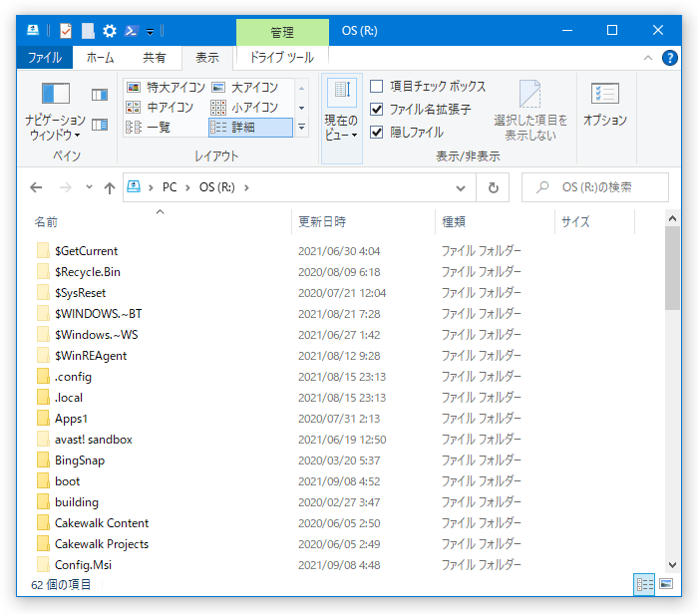Select 中アイコン layout
The image size is (698, 614).
[160, 107]
